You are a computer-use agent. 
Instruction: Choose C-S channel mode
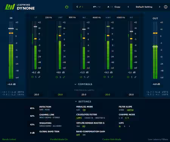click(127, 118)
